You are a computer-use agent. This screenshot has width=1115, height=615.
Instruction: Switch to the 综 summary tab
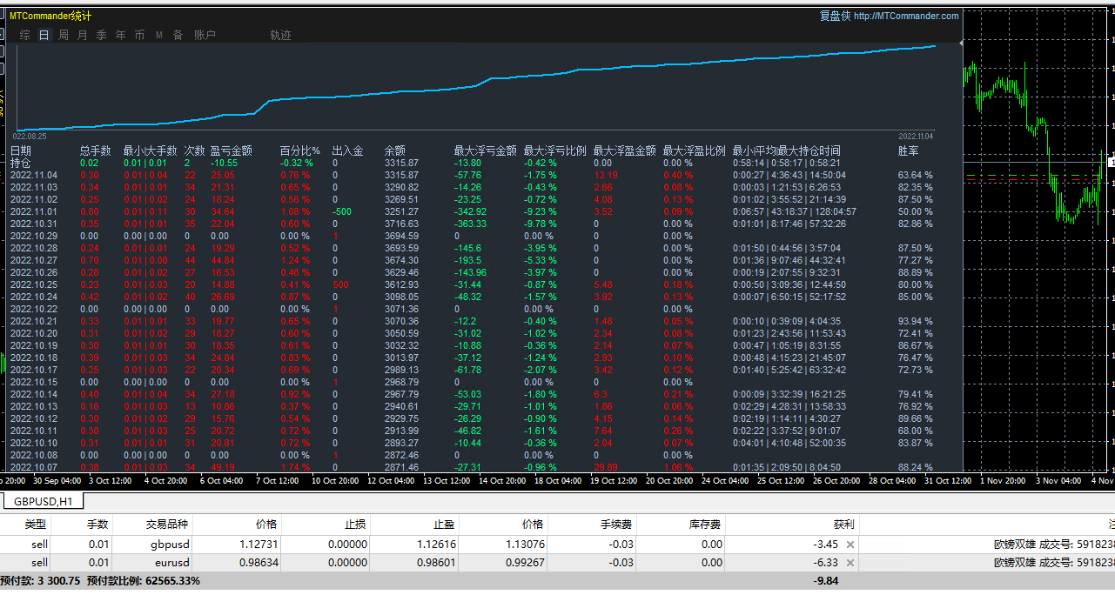pyautogui.click(x=24, y=35)
